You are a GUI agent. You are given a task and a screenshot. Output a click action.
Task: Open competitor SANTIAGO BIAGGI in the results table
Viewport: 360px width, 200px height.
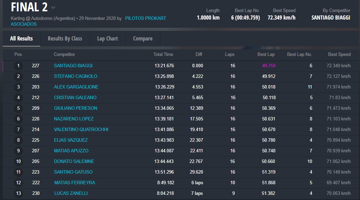(73, 66)
